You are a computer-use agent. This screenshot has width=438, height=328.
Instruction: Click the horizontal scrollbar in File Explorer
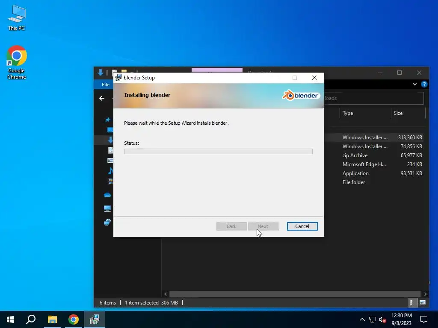tap(295, 294)
